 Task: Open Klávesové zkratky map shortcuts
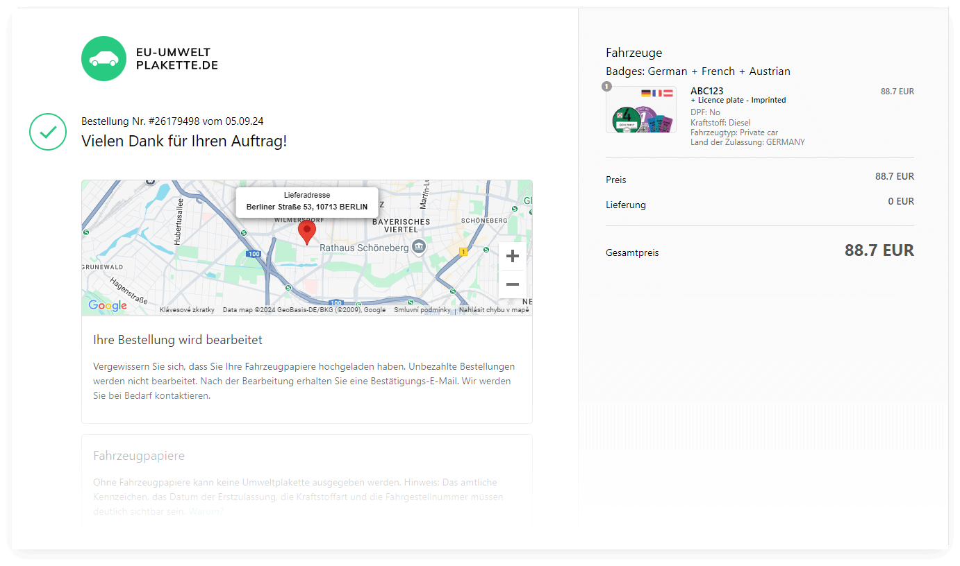187,310
